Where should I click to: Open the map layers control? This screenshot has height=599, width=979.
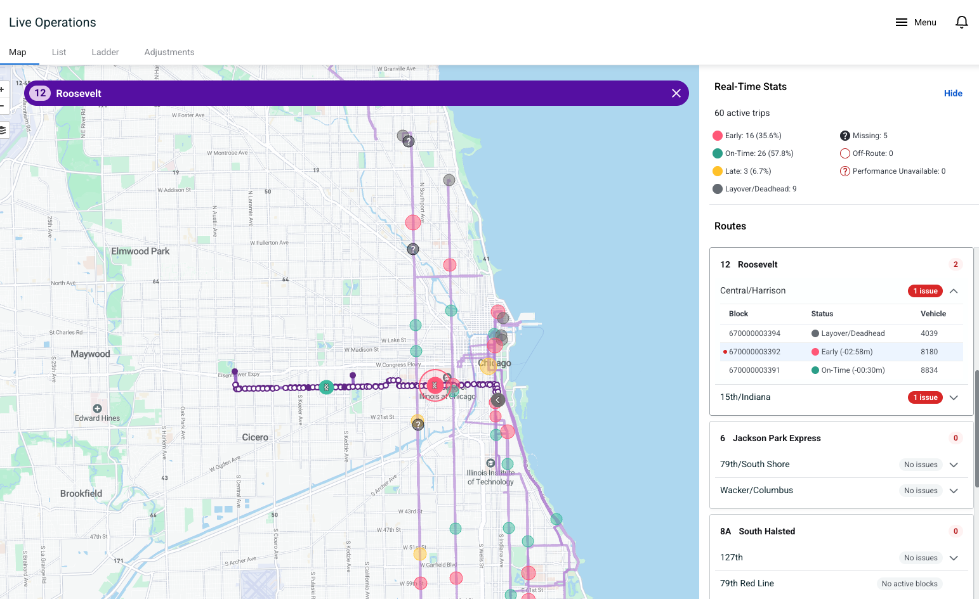tap(3, 130)
